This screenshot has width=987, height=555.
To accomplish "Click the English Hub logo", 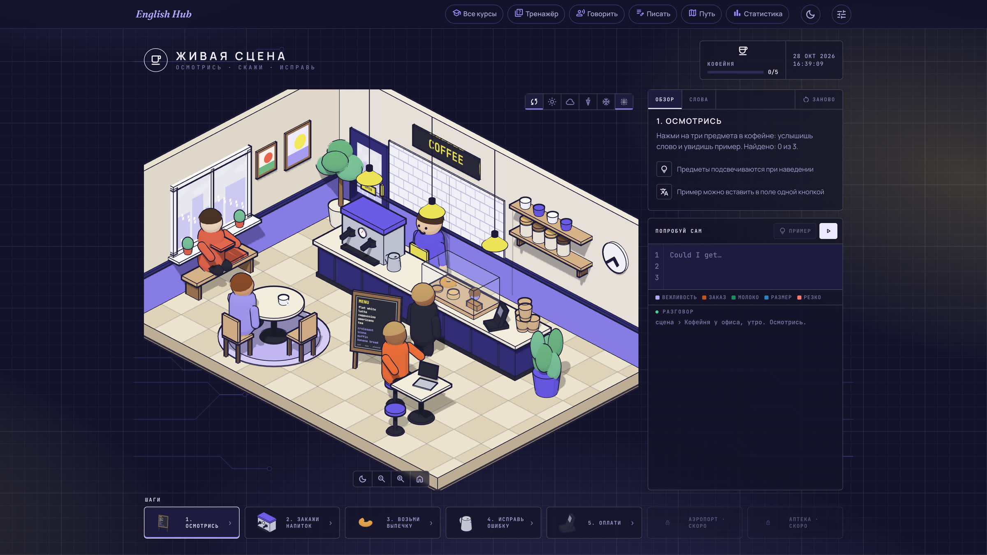I will pos(164,14).
